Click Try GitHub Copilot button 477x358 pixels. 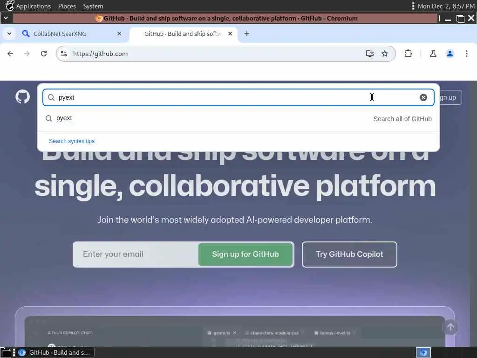coord(349,255)
